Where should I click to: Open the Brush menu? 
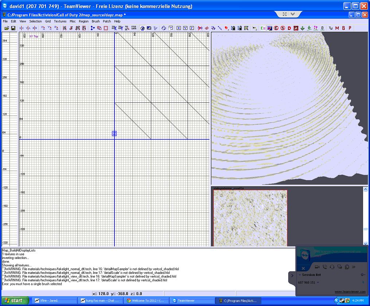(x=96, y=21)
